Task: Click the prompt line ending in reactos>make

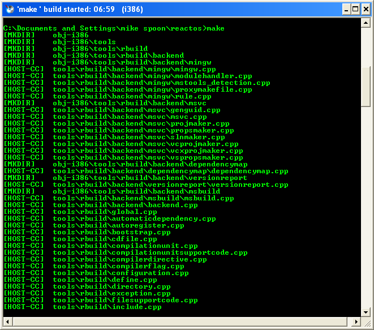Action: 114,28
